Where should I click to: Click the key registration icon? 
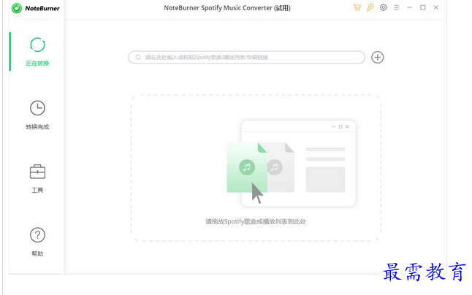[x=370, y=7]
